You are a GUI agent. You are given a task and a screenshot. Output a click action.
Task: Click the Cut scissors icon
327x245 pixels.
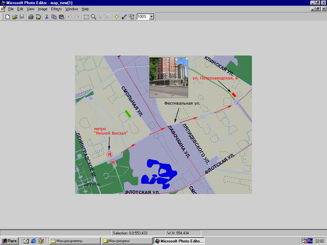point(47,17)
